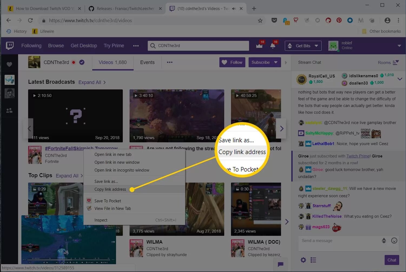Screen dimensions: 406x272
Task: Click whispers chat bubble icon
Action: click(280, 264)
